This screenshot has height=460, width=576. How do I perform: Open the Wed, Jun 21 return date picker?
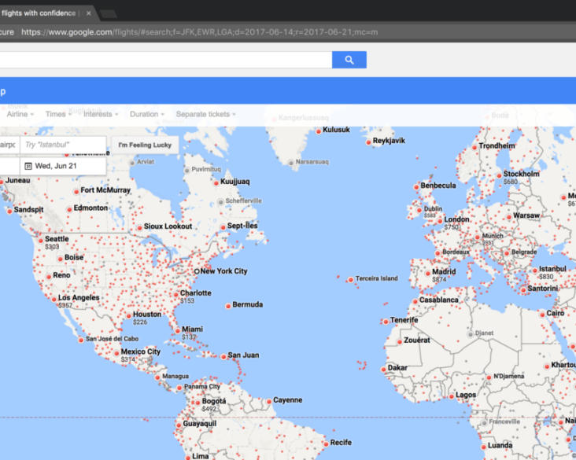click(63, 166)
